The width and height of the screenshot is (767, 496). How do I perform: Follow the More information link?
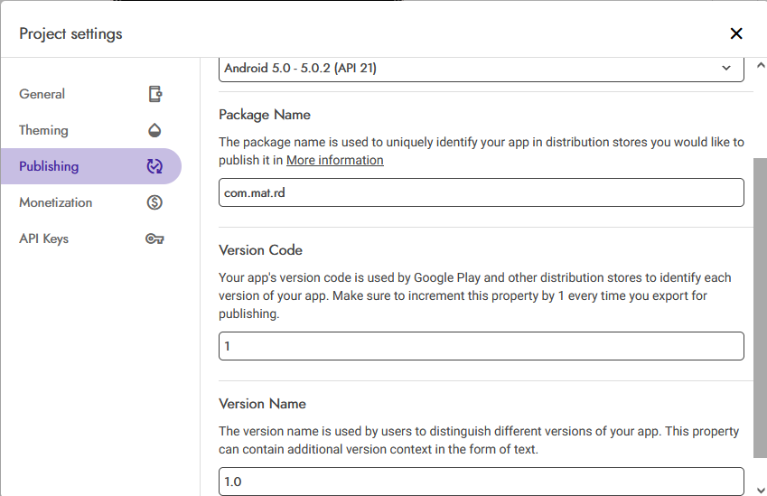point(334,160)
